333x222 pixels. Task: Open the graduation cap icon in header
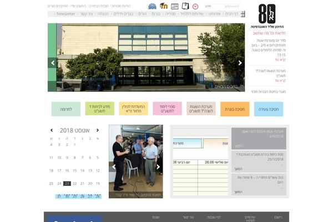164,6
